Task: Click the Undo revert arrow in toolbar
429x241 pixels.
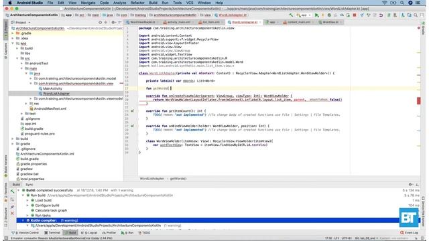Action: 381,15
